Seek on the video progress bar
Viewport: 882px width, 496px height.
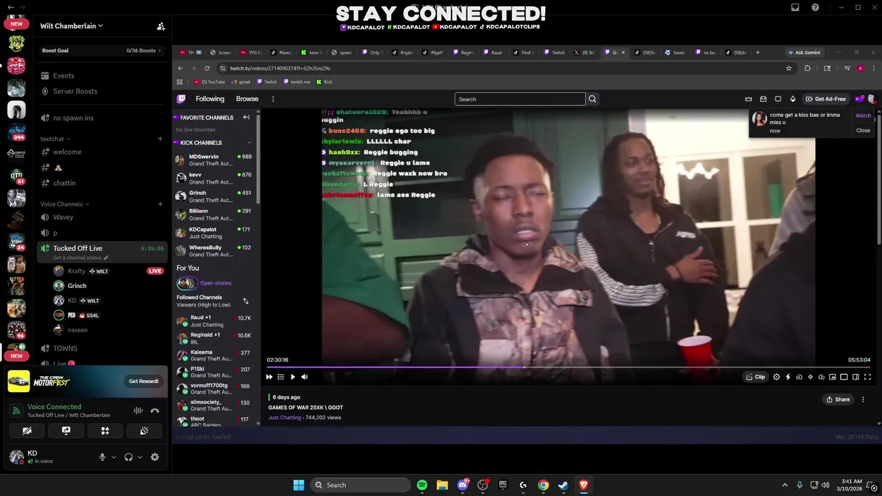click(568, 367)
